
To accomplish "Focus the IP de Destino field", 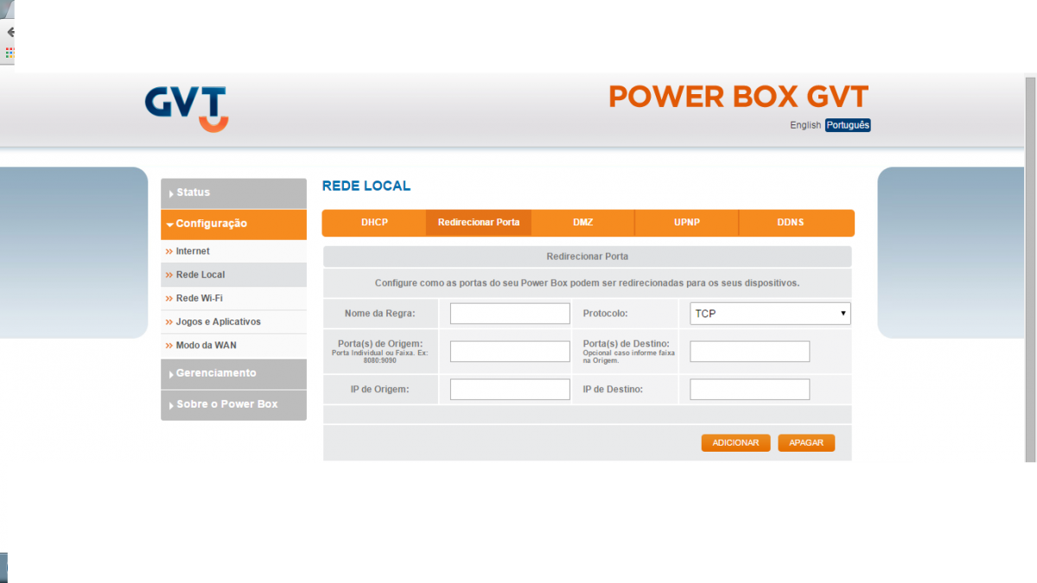I will tap(750, 390).
